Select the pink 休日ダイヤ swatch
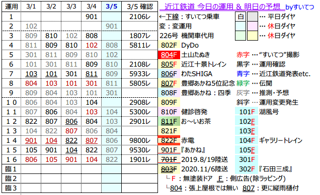Image resolution: width=320 pixels, height=195 pixels. pyautogui.click(x=253, y=26)
